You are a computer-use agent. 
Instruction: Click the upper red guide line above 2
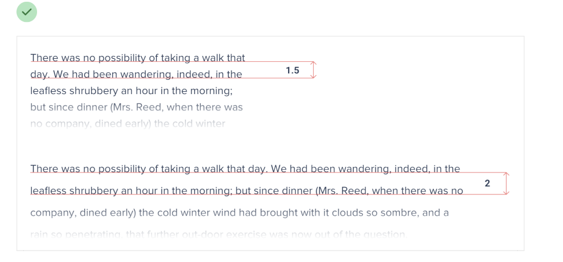pyautogui.click(x=268, y=173)
